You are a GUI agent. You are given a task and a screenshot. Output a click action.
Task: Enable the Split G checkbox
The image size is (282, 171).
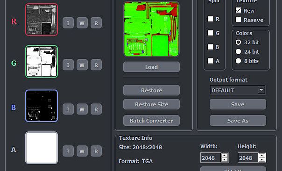210,33
